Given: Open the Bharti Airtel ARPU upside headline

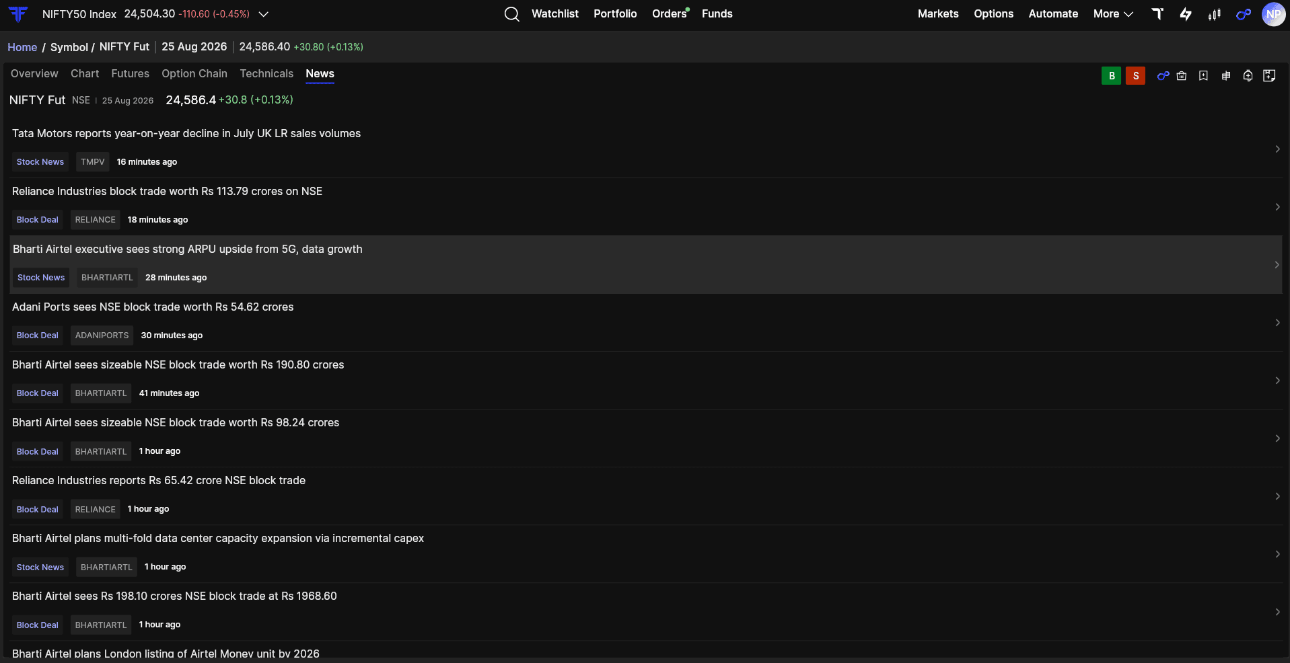Looking at the screenshot, I should point(188,249).
